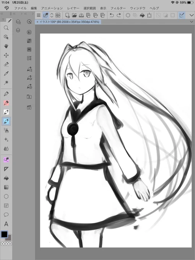Open the canvas tab list chevron
This screenshot has height=260, width=195.
(x=192, y=22)
